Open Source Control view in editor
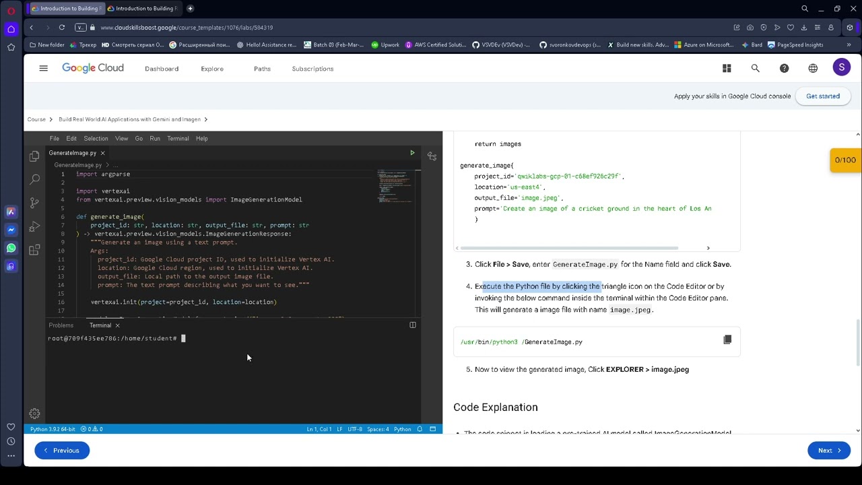The height and width of the screenshot is (485, 862). coord(34,203)
